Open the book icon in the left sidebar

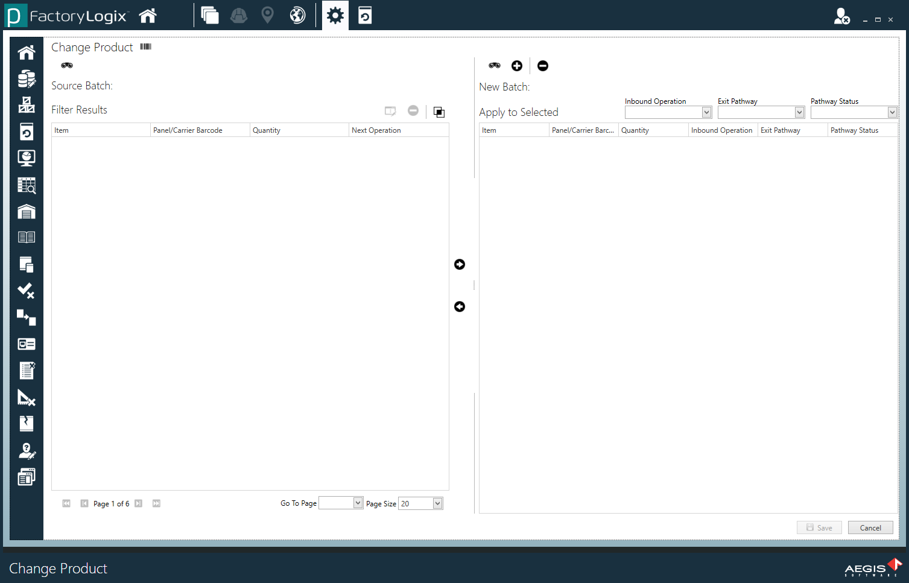[x=26, y=237]
